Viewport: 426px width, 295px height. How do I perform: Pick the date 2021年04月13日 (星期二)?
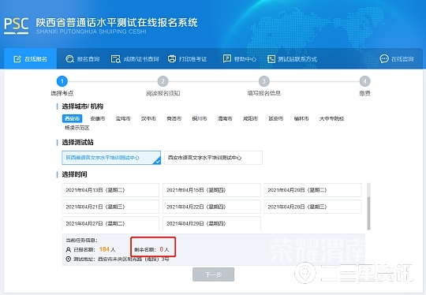(110, 190)
